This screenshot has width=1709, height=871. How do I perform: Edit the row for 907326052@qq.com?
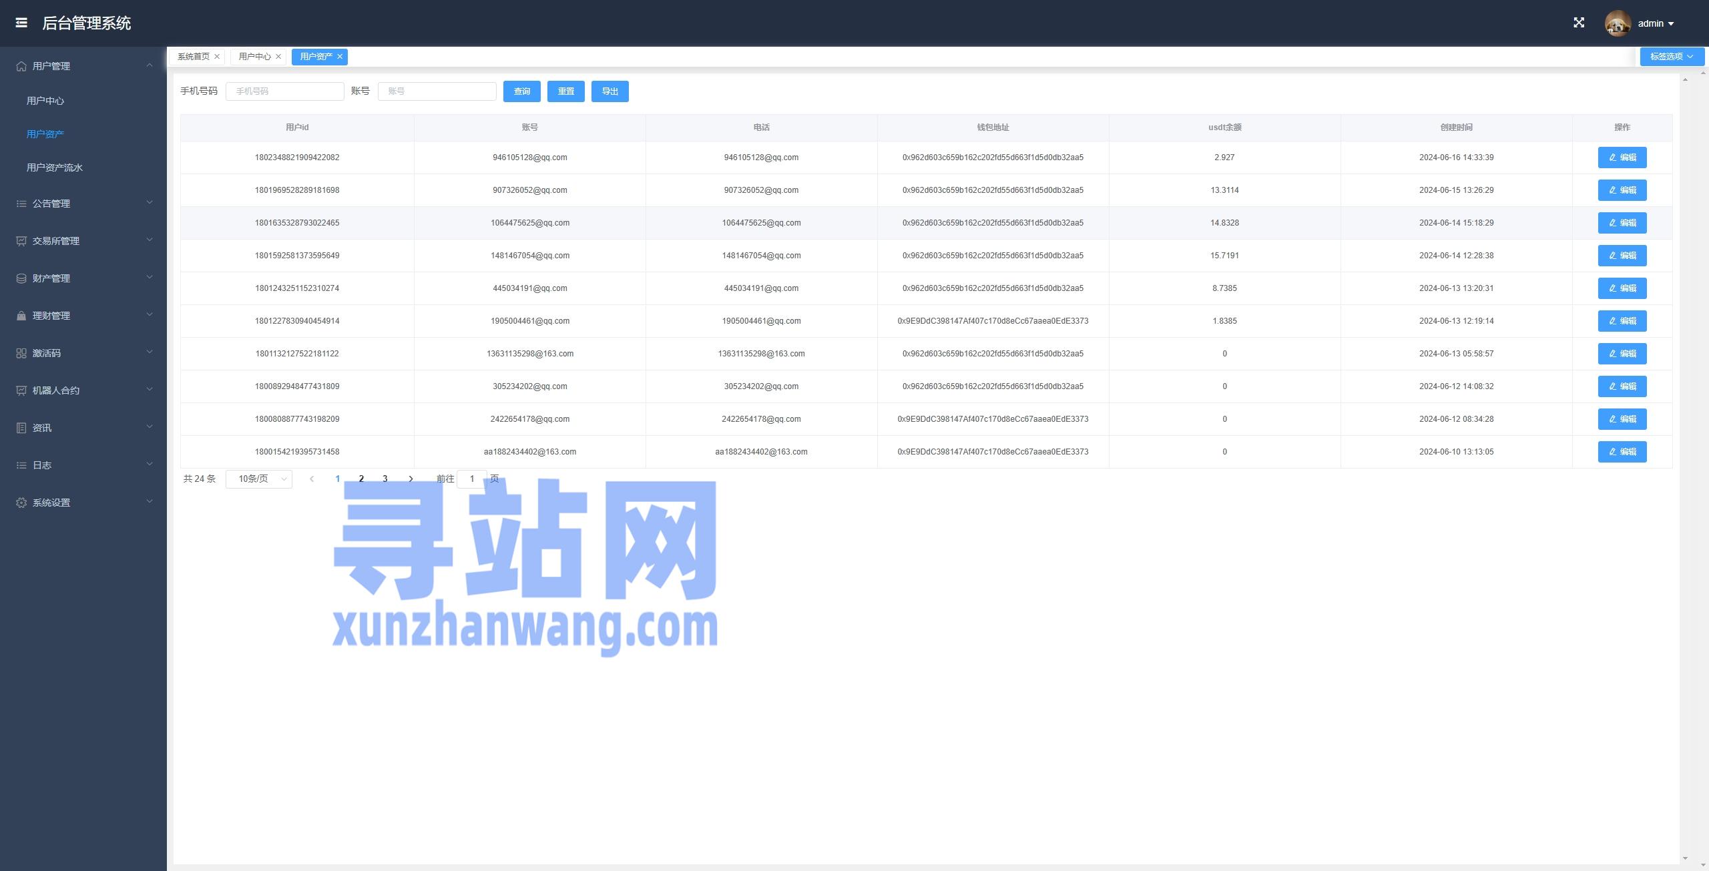[1622, 190]
